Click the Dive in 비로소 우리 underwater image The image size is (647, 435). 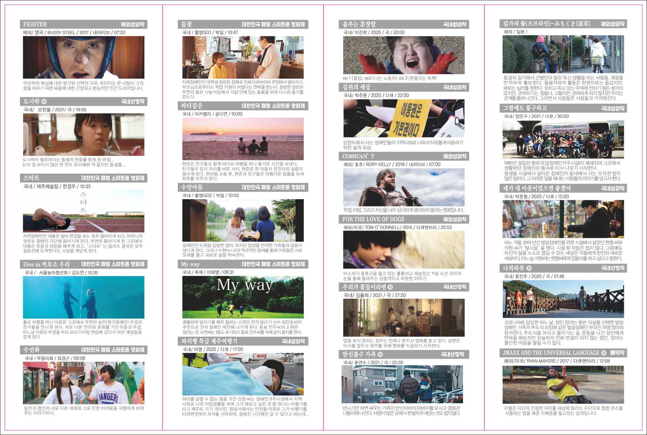[84, 297]
